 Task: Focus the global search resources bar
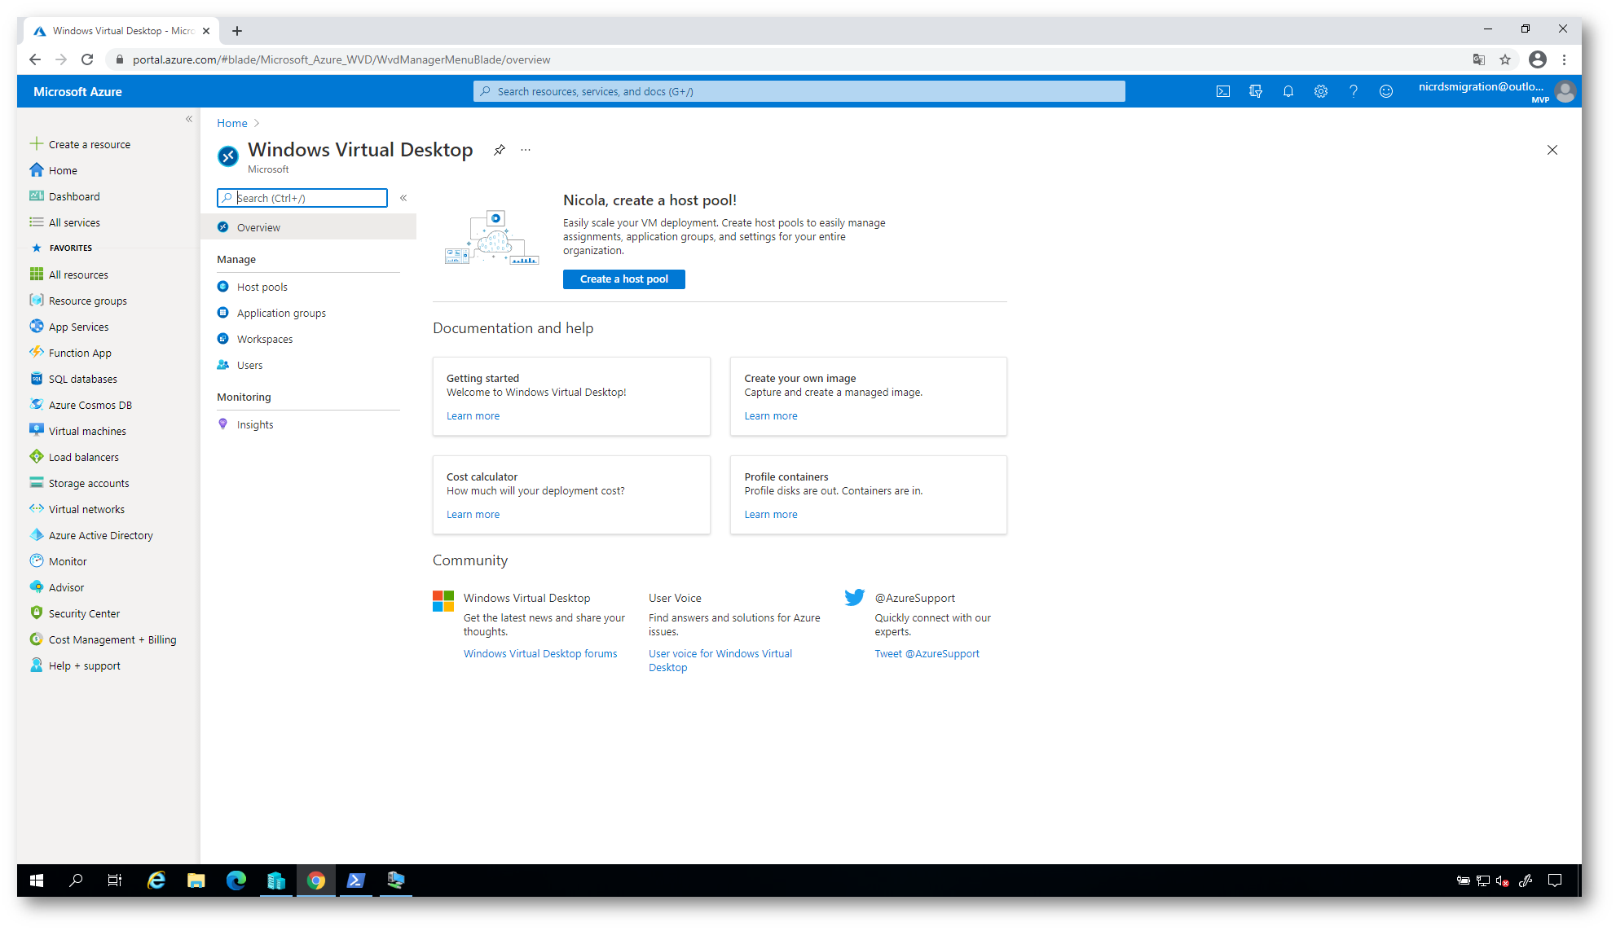click(799, 91)
